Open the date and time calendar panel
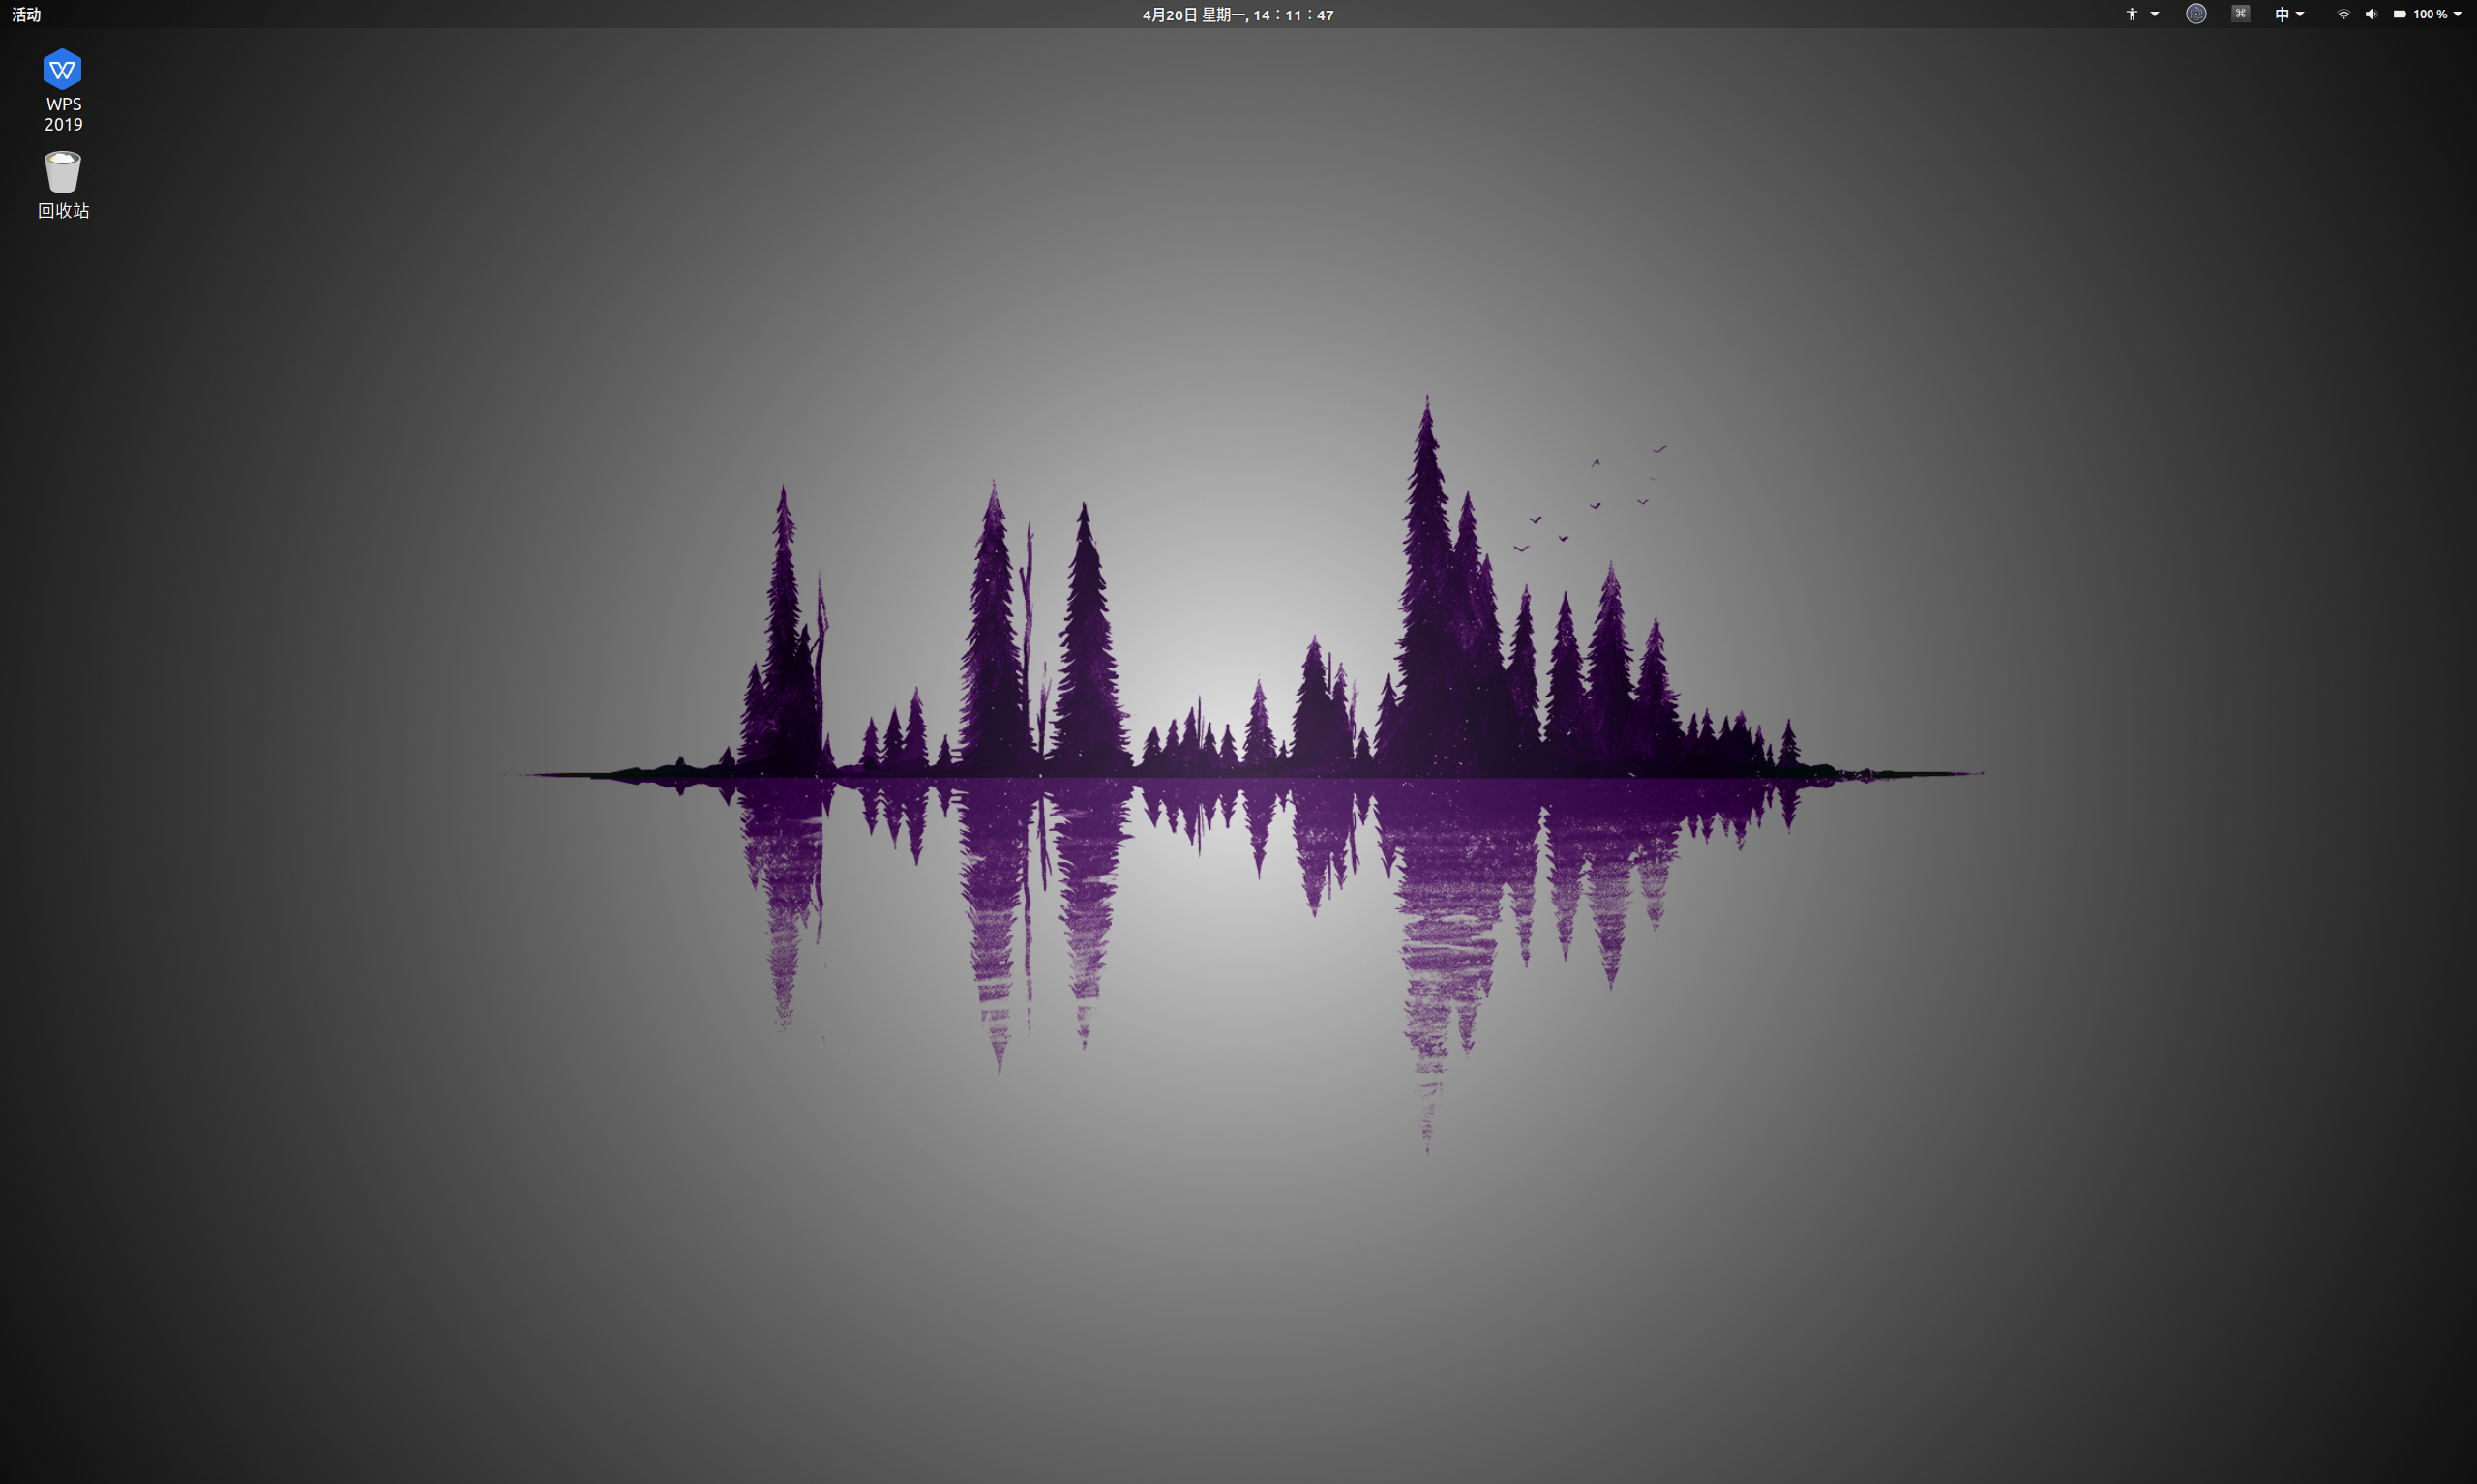This screenshot has width=2477, height=1484. (x=1237, y=14)
